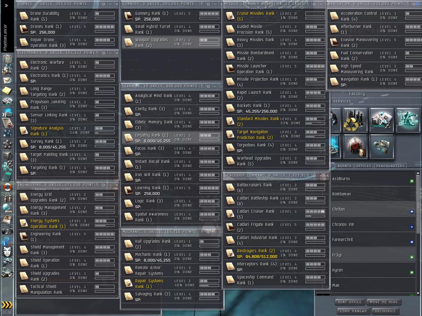This screenshot has width=422, height=316.
Task: Switch to the Offices tab
Action: (363, 166)
